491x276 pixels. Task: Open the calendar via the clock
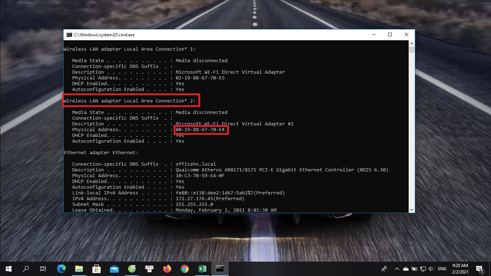click(460, 268)
